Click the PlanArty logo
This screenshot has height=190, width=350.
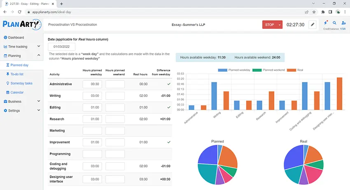pos(21,25)
